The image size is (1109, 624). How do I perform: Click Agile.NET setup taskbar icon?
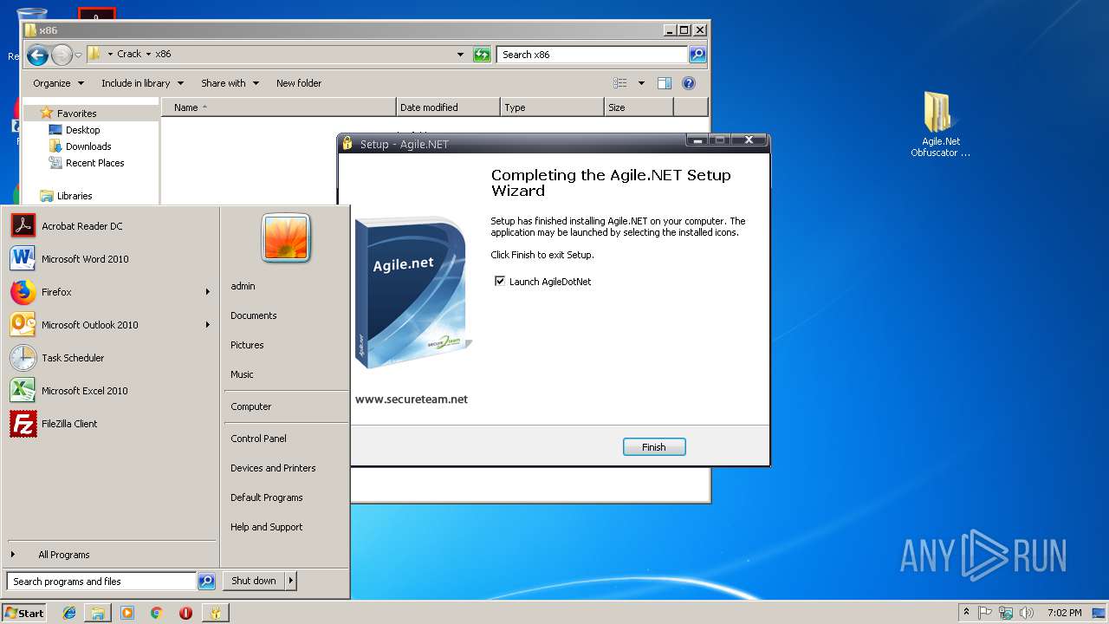point(215,613)
